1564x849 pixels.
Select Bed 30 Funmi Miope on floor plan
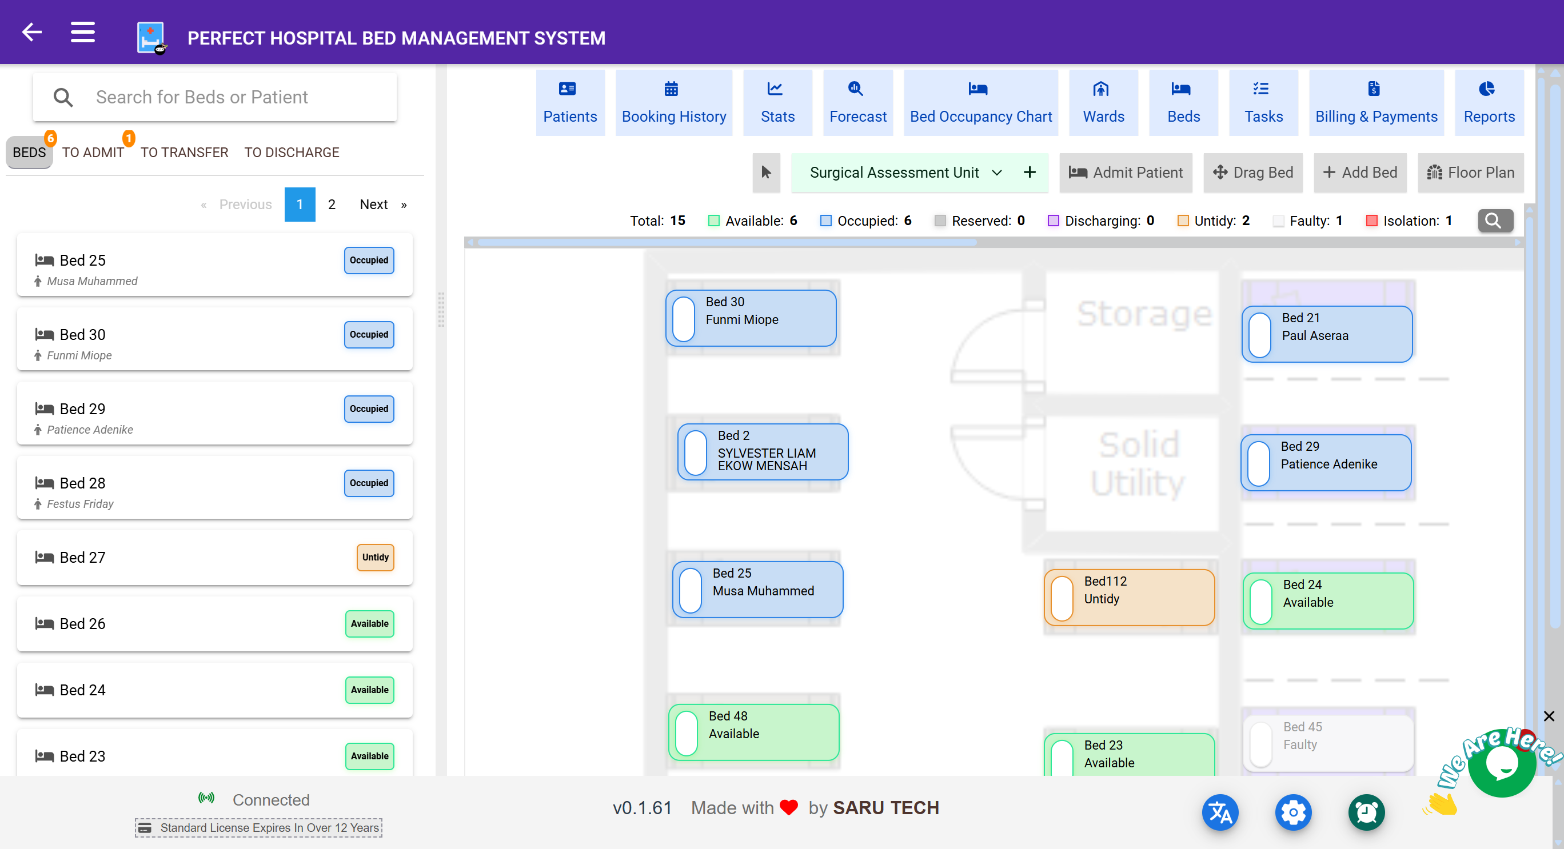tap(751, 318)
